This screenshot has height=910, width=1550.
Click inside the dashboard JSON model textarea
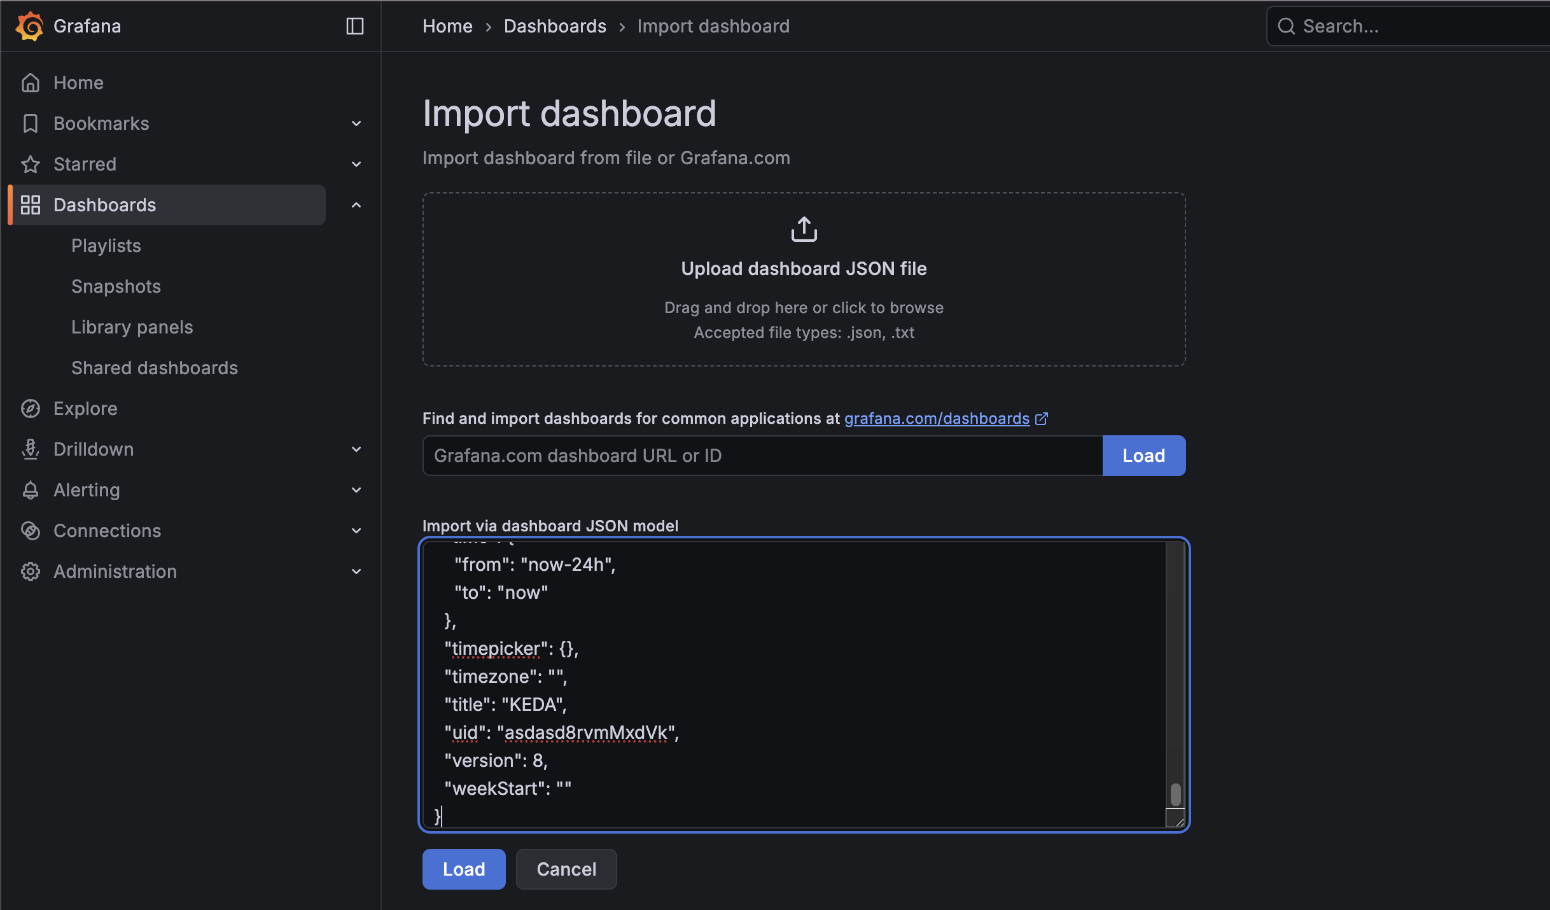(804, 685)
